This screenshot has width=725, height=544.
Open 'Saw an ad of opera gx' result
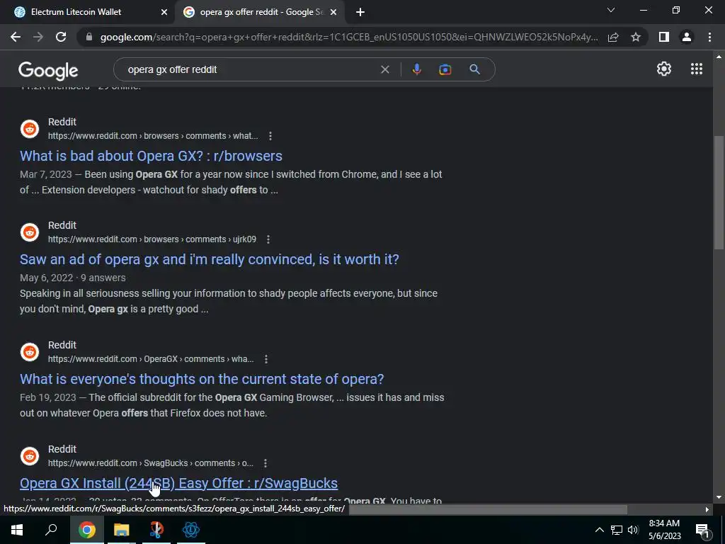(x=209, y=259)
